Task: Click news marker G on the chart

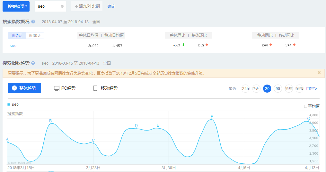Action: click(x=309, y=119)
